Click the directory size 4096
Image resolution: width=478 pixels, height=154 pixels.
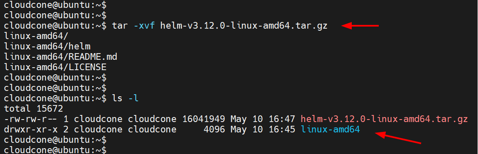pos(214,130)
